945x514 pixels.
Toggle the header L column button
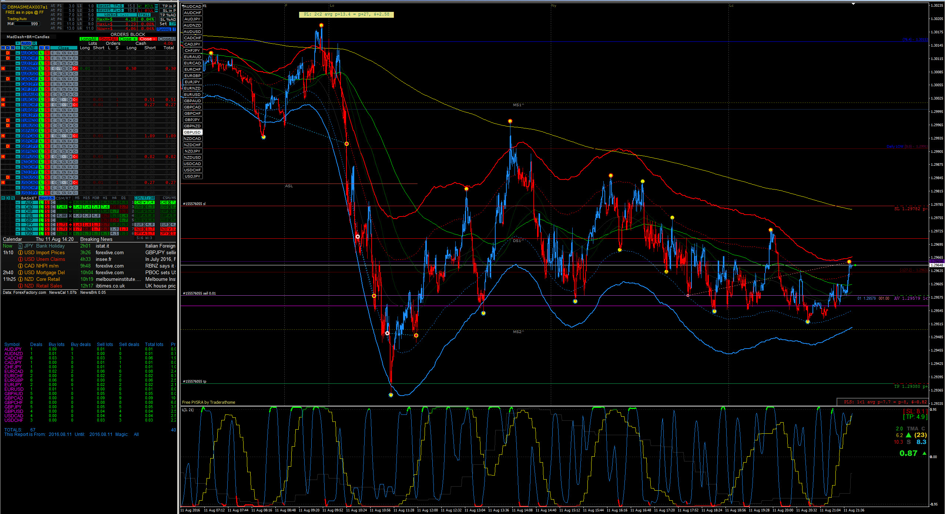41,48
